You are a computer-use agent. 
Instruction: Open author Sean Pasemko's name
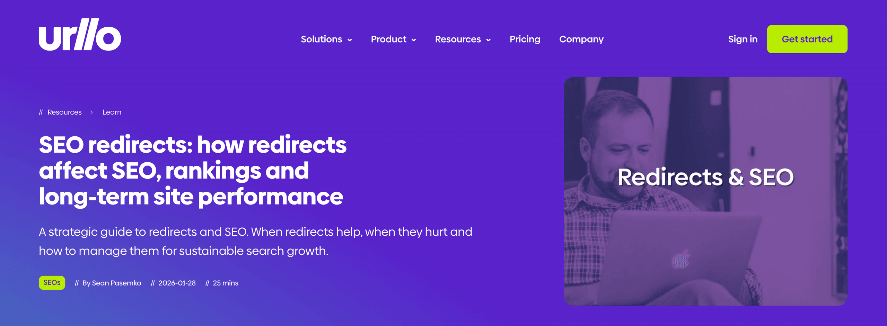pyautogui.click(x=116, y=283)
